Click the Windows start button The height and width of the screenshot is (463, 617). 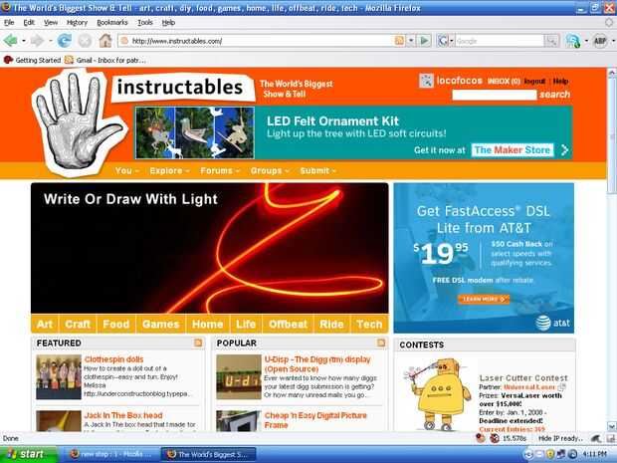tap(28, 454)
